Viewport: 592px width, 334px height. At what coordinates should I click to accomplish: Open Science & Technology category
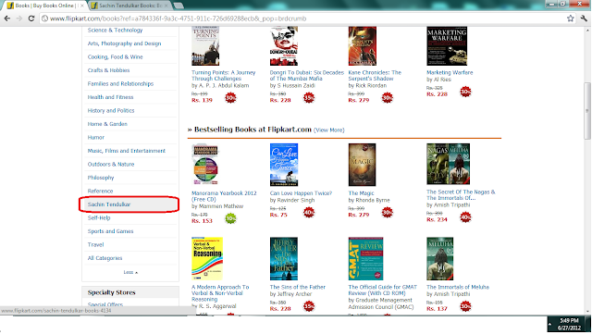point(115,31)
